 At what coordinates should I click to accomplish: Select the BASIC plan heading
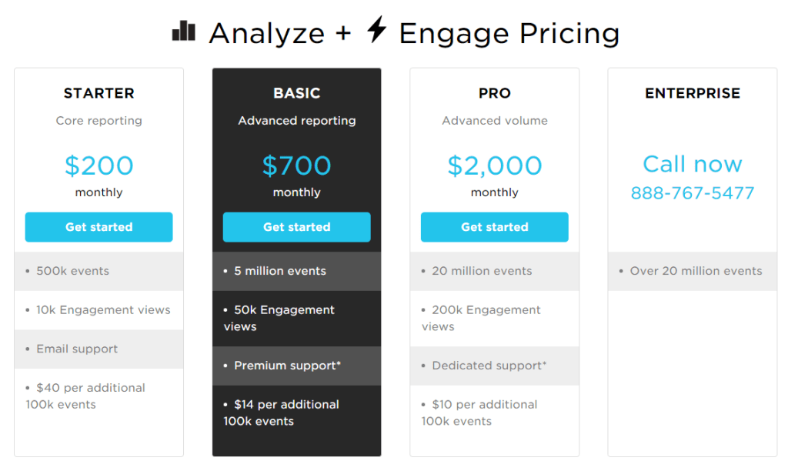(296, 93)
